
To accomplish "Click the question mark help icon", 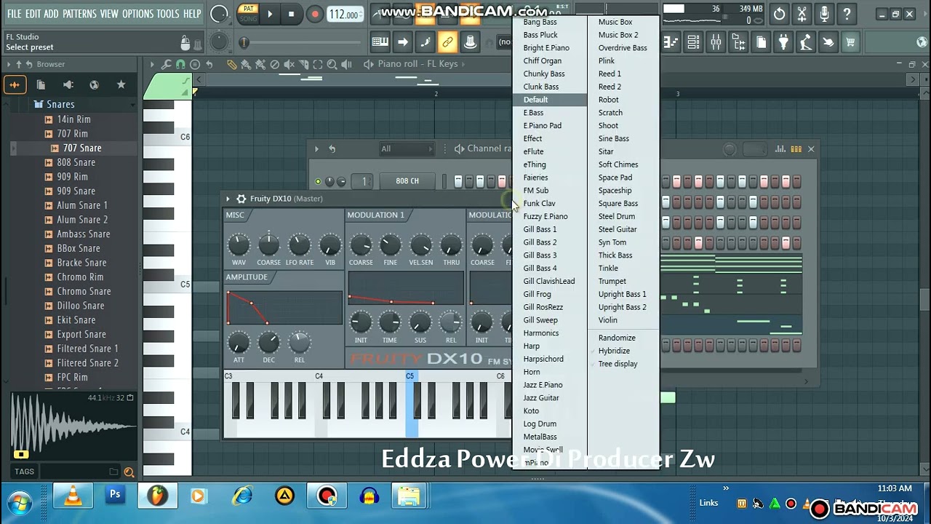I will (x=847, y=14).
